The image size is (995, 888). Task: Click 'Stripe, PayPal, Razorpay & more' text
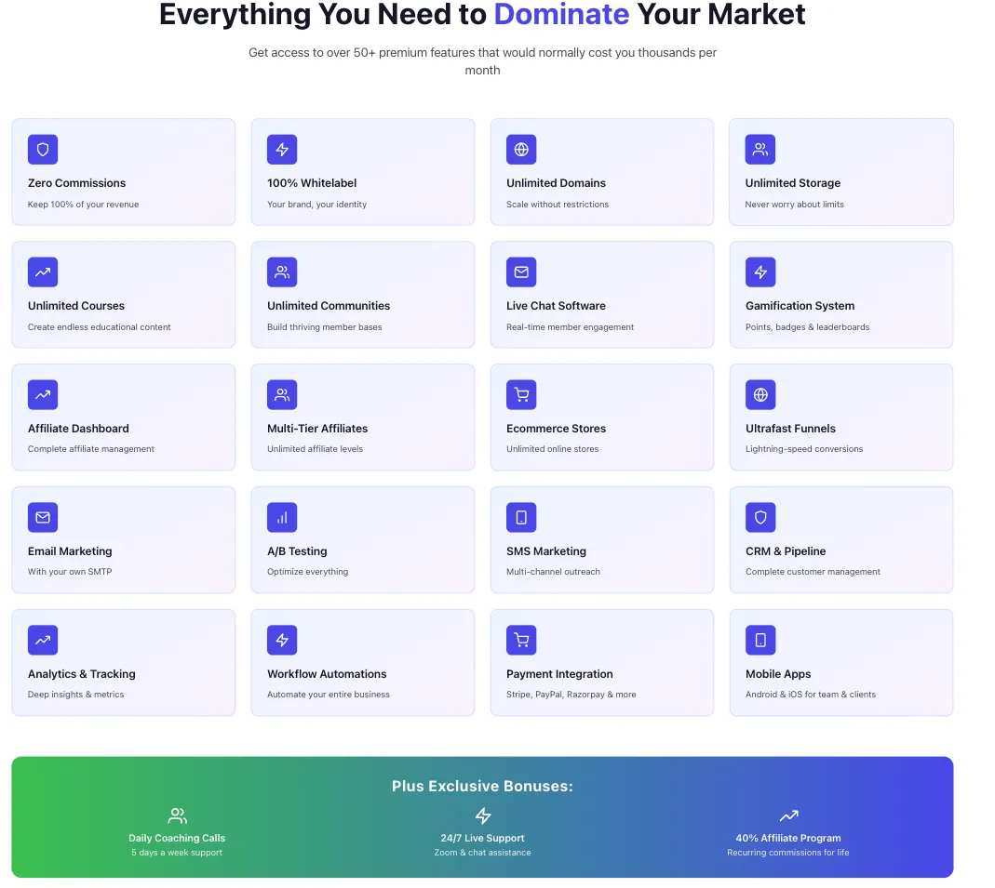tap(571, 694)
